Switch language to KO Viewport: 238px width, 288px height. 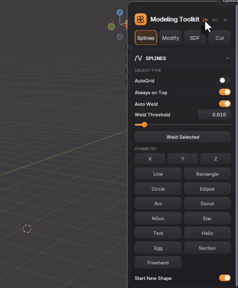click(215, 20)
